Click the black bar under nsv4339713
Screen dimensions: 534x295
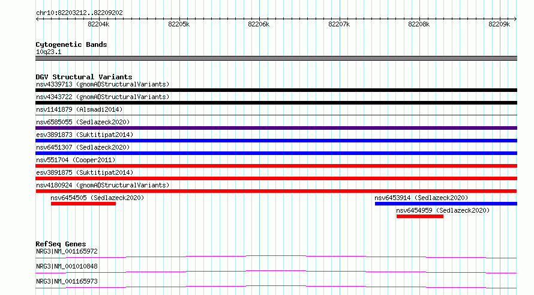(276, 90)
